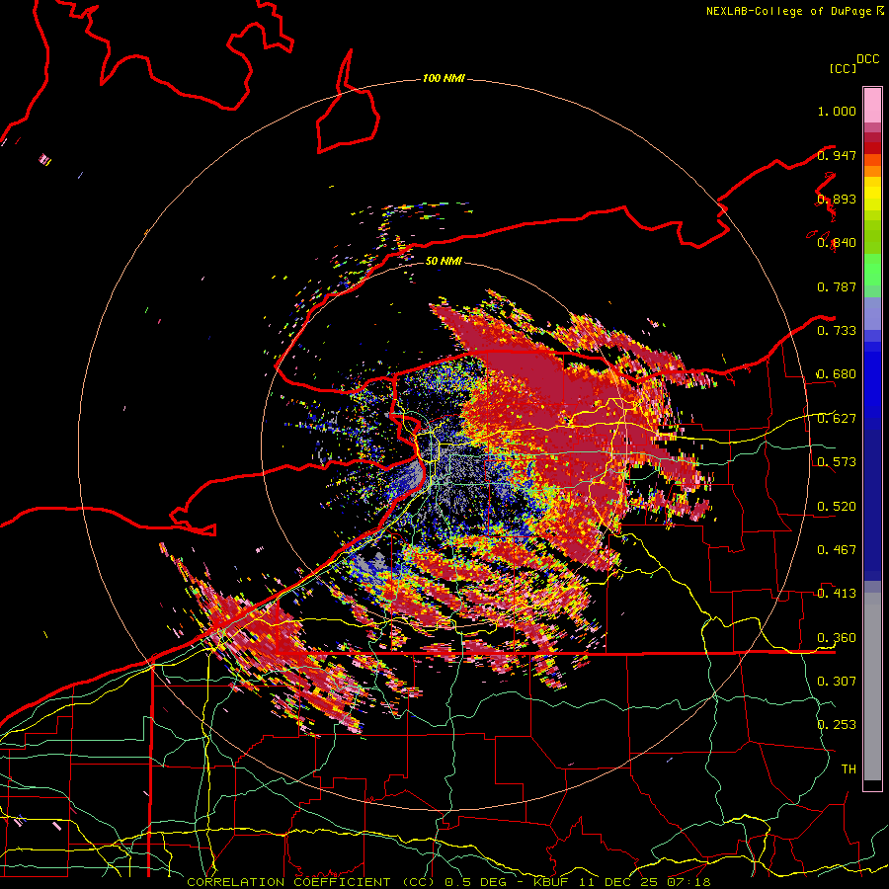This screenshot has height=889, width=889.
Task: Click the 0.467 scale value
Action: (x=837, y=550)
